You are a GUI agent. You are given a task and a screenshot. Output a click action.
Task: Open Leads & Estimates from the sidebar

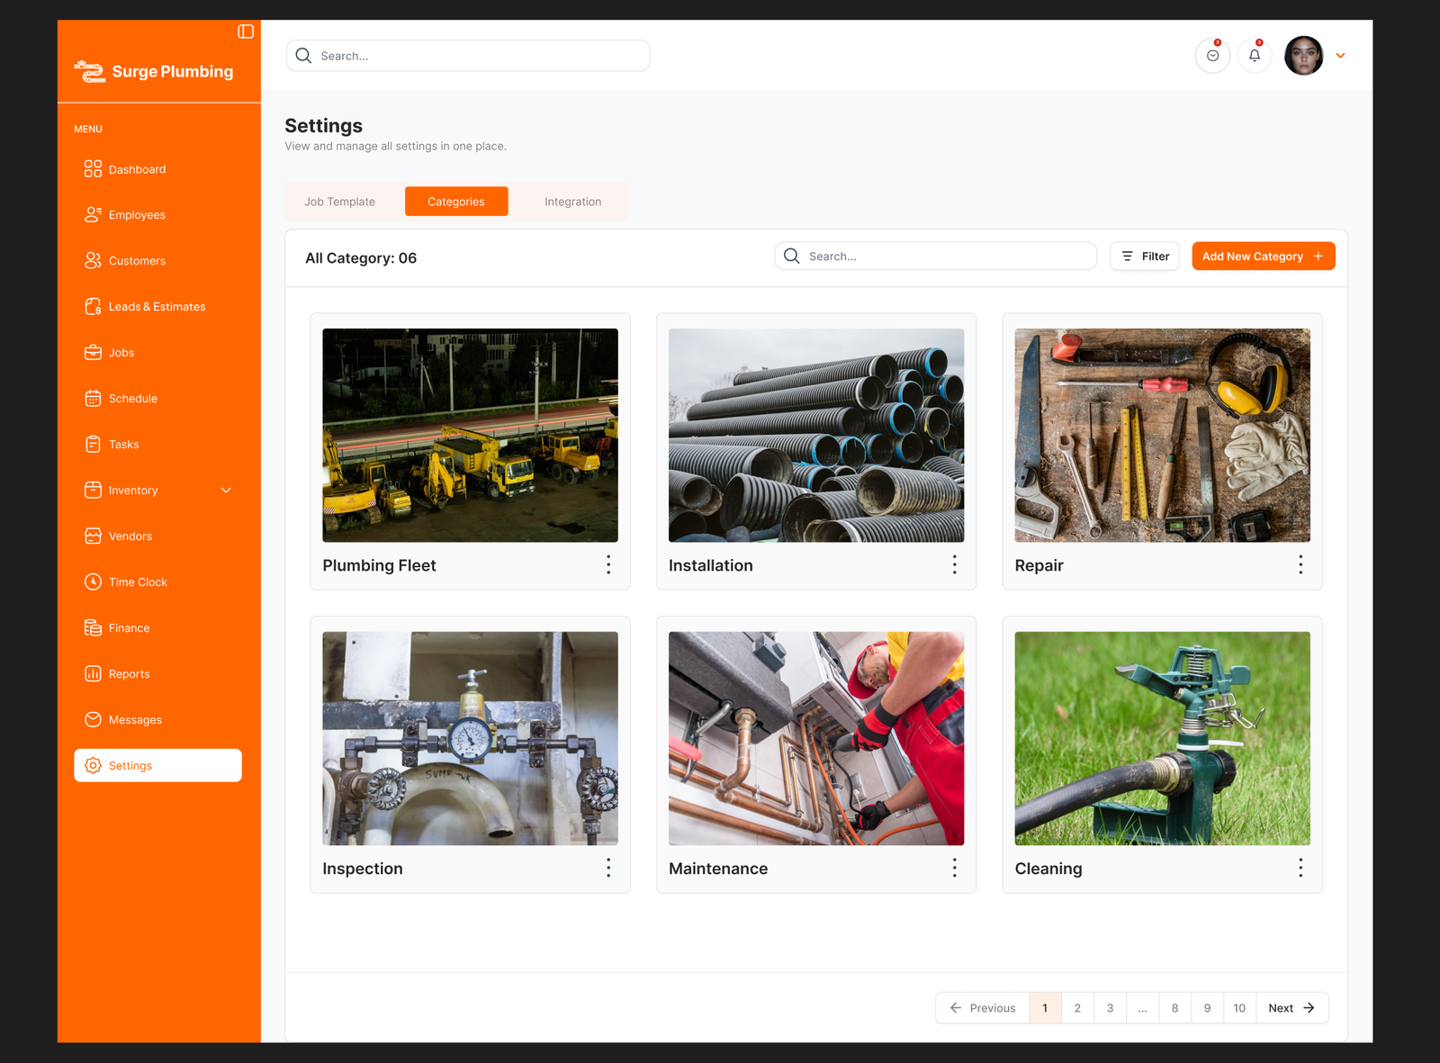(157, 307)
